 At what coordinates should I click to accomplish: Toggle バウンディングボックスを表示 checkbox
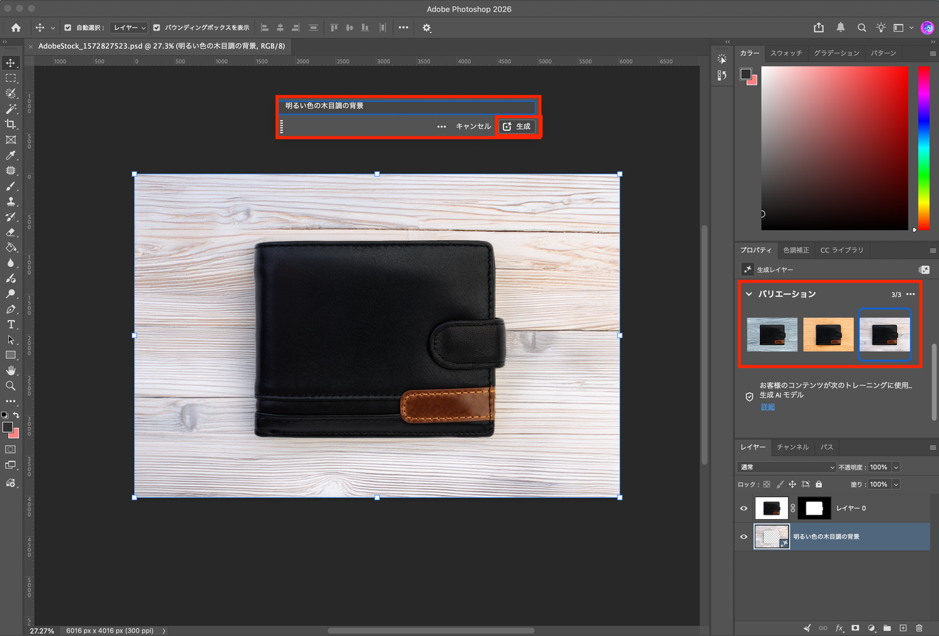click(x=156, y=28)
